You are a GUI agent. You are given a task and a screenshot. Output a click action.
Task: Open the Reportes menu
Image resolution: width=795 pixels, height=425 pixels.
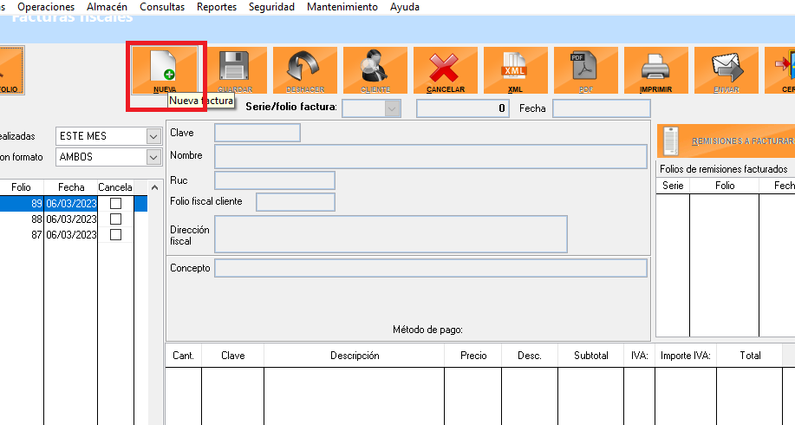[217, 7]
